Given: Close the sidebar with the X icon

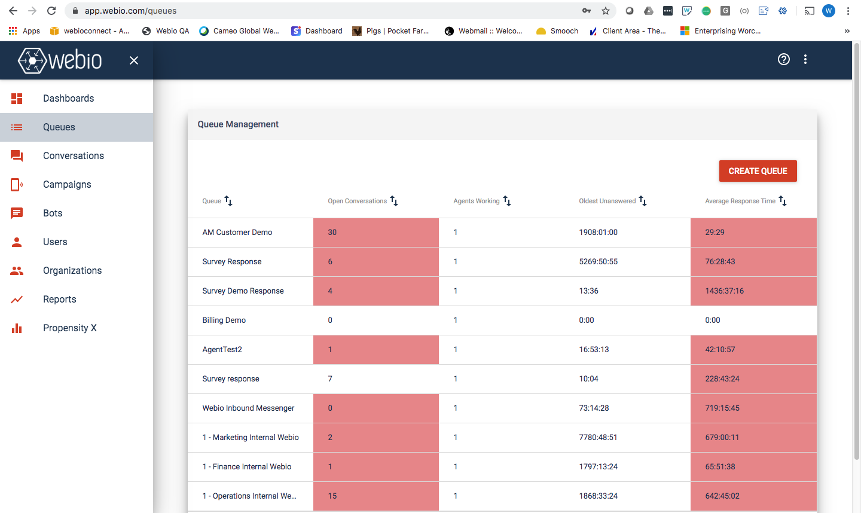Looking at the screenshot, I should (134, 60).
